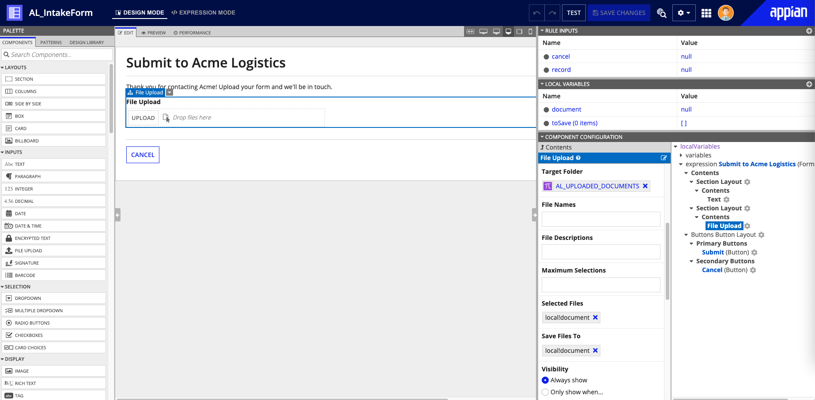Viewport: 815px width, 400px height.
Task: Click gear next to Buttons Button Layout
Action: pyautogui.click(x=762, y=235)
